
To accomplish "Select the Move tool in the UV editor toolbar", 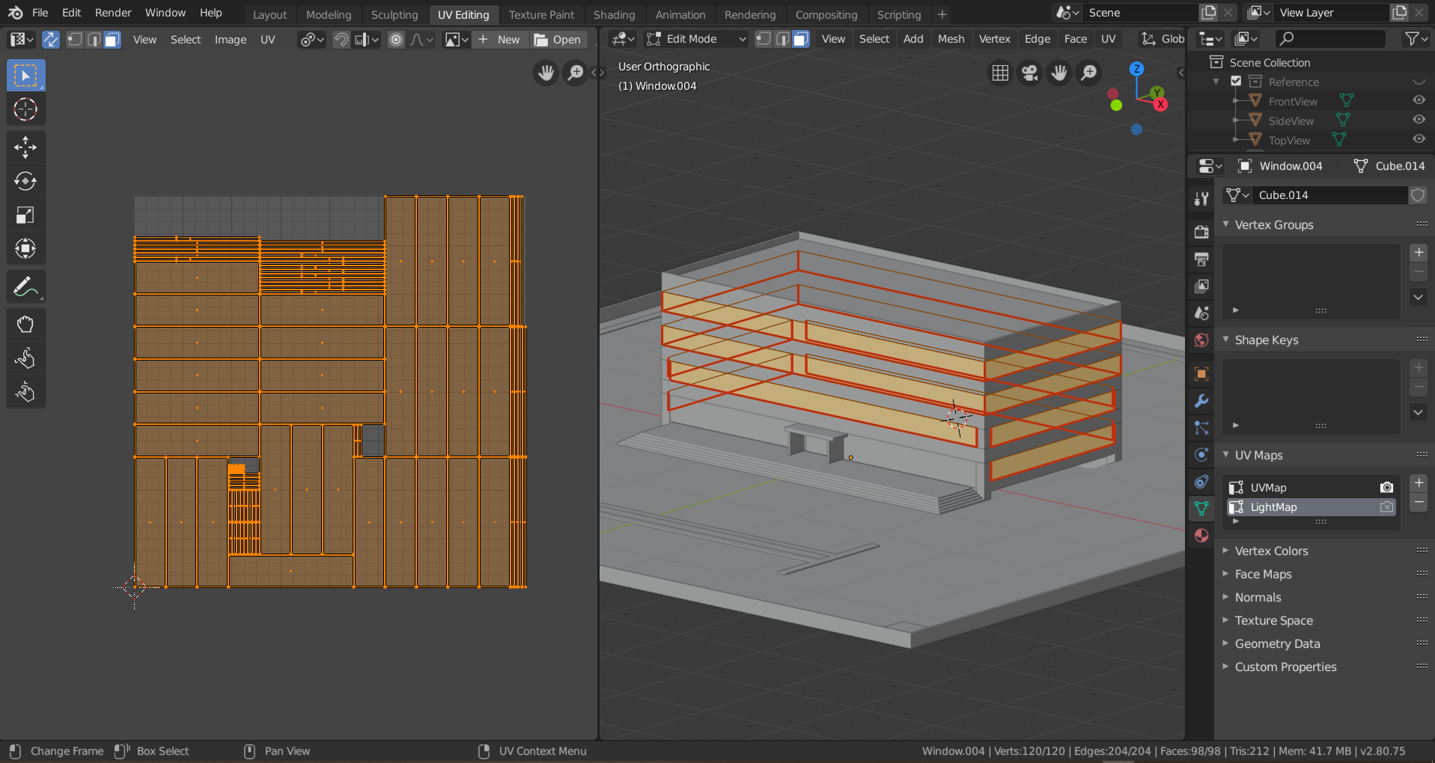I will [x=25, y=147].
